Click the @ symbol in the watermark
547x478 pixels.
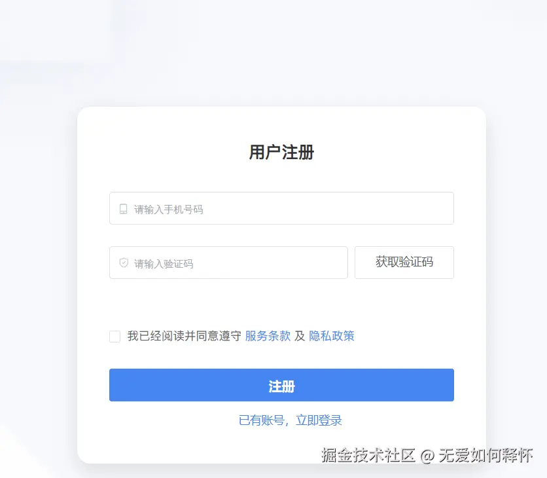click(x=427, y=456)
